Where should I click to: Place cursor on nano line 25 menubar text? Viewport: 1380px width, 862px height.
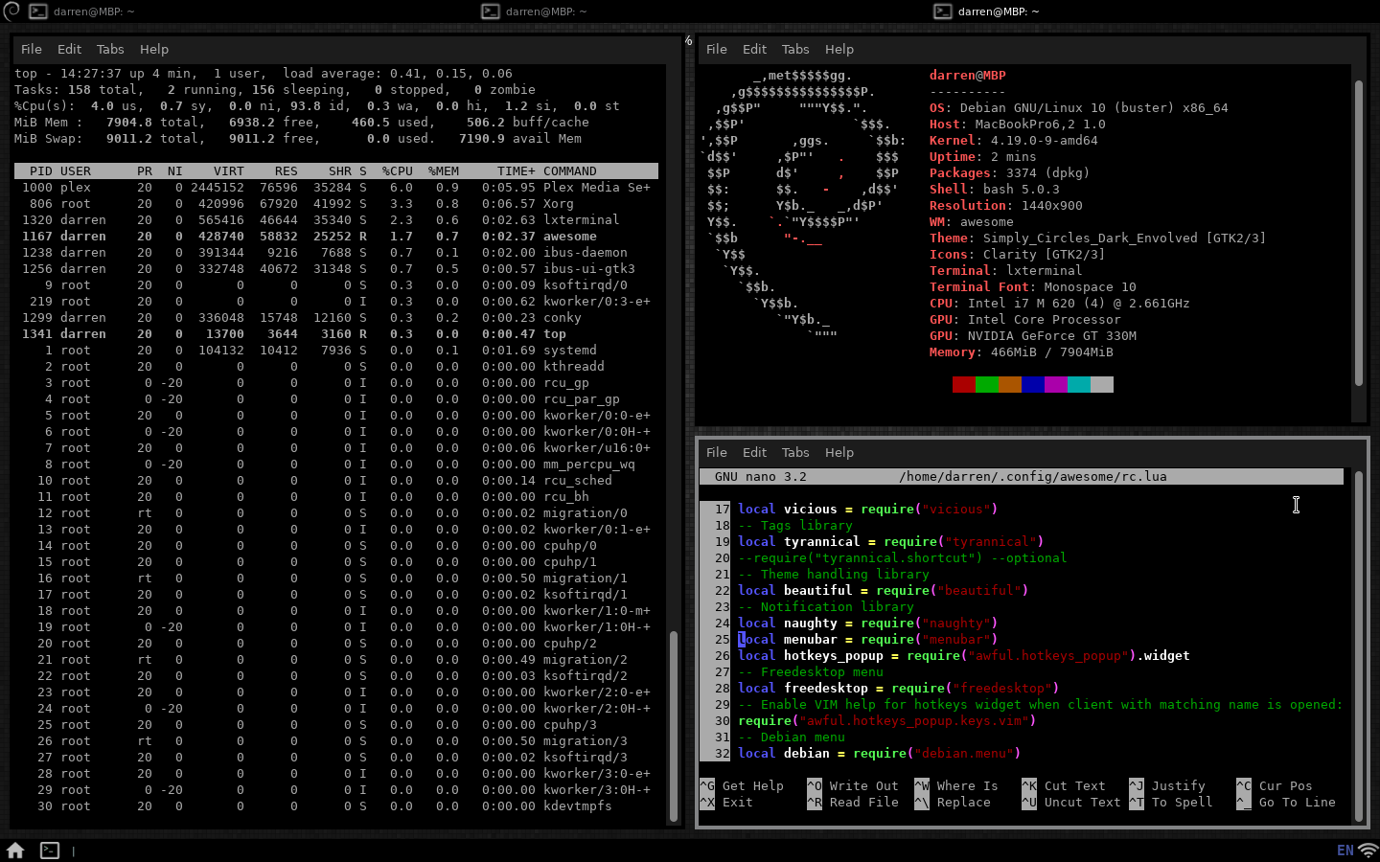[x=810, y=640]
